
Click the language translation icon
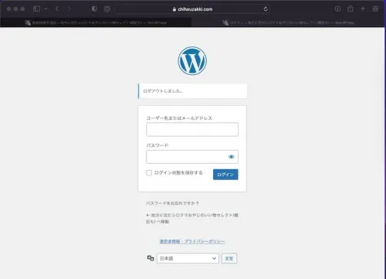151,258
